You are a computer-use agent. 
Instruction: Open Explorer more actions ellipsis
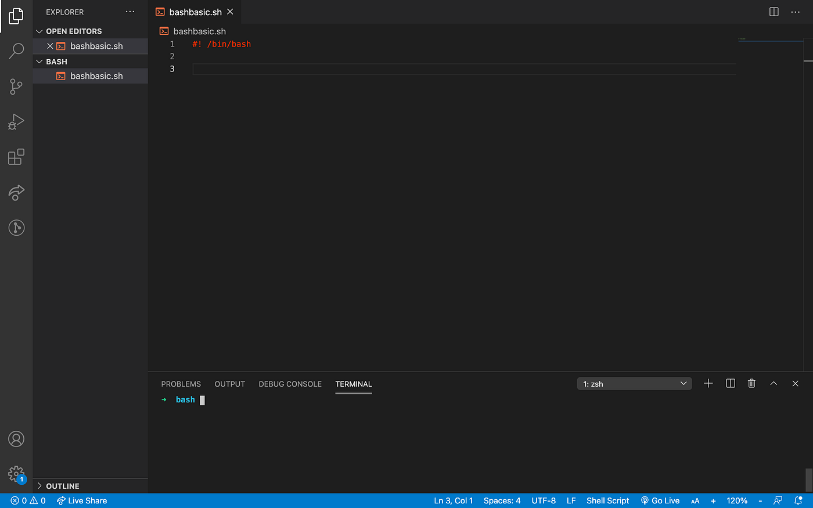tap(130, 12)
